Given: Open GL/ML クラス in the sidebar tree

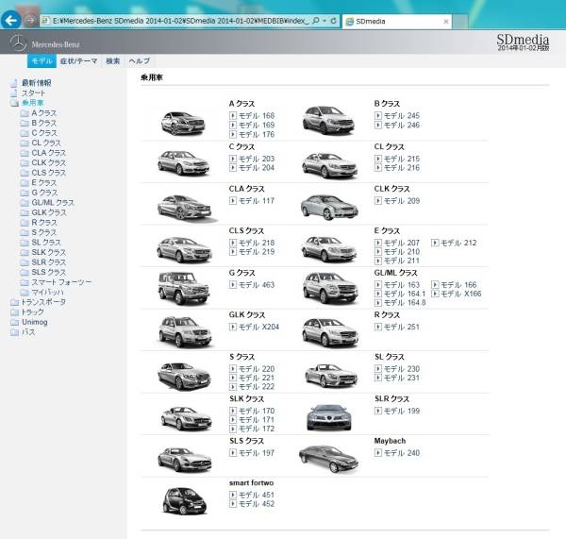Looking at the screenshot, I should [x=53, y=203].
